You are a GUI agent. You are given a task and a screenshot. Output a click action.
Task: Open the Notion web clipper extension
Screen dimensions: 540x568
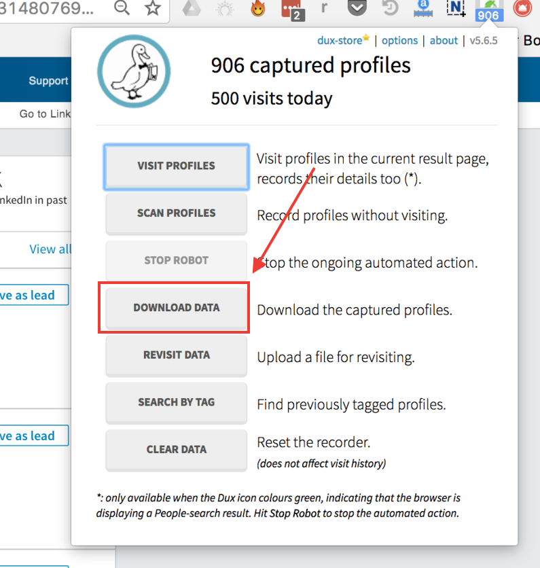[x=456, y=8]
